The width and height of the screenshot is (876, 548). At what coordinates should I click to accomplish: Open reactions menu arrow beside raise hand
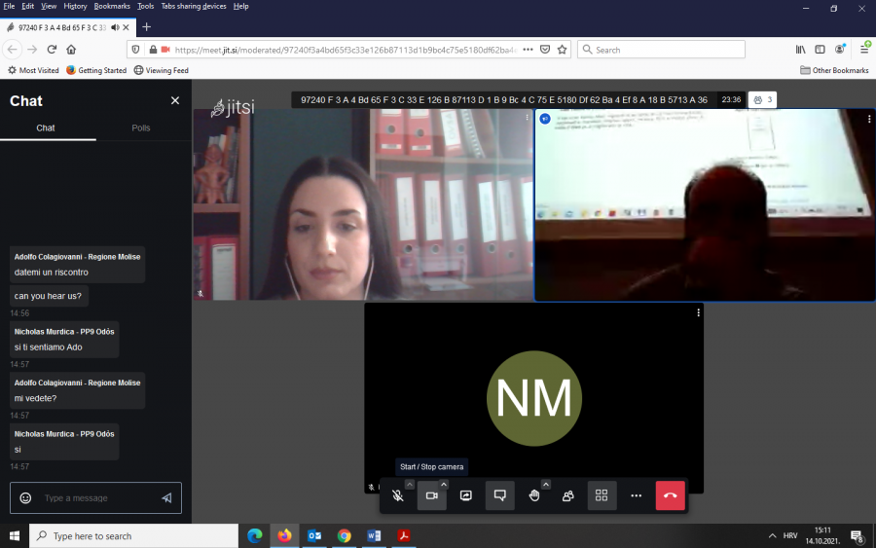[x=546, y=485]
